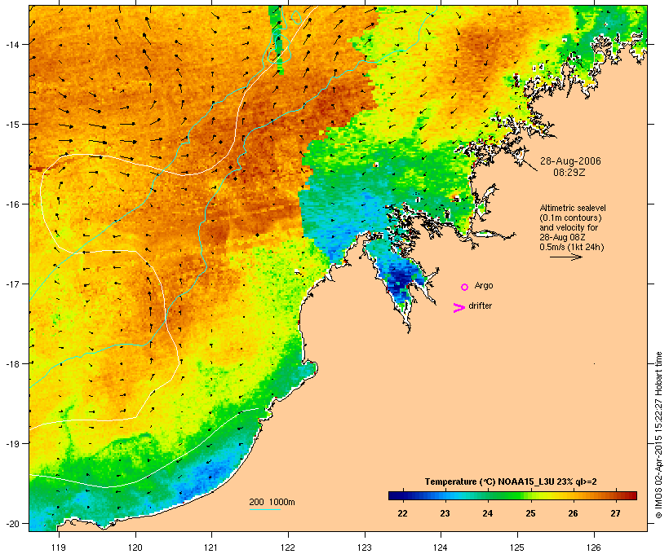Click the longitude label 121
This screenshot has width=669, height=554.
[211, 547]
